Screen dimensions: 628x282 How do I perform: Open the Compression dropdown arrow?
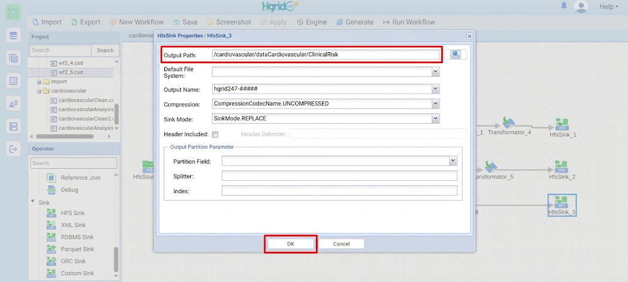[436, 104]
